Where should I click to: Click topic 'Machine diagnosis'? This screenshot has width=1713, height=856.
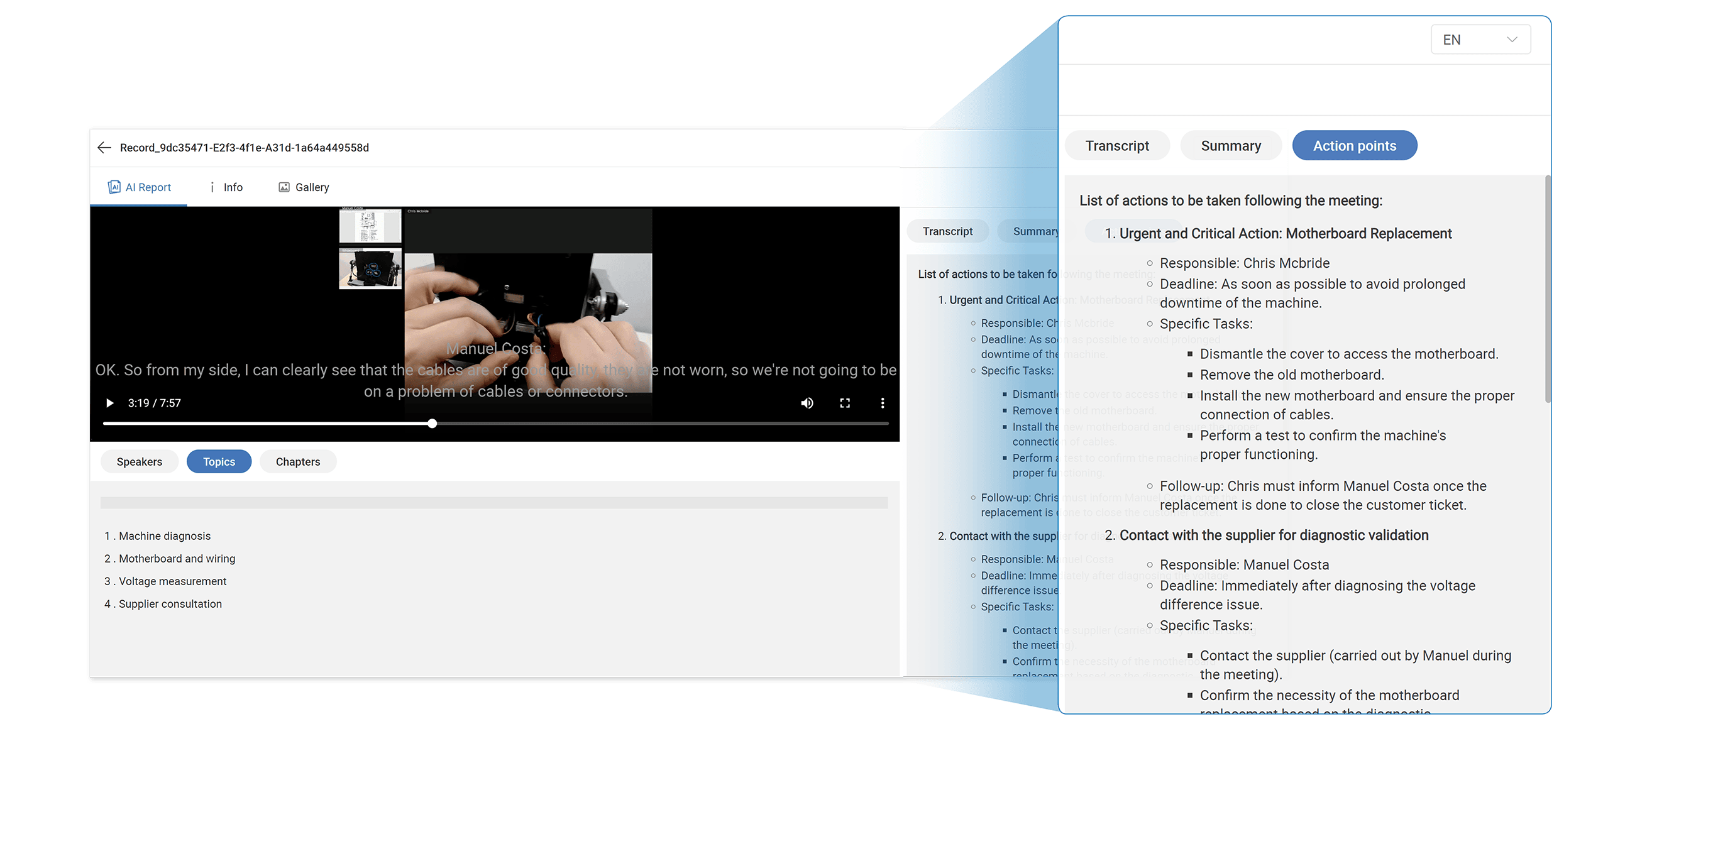pyautogui.click(x=164, y=535)
